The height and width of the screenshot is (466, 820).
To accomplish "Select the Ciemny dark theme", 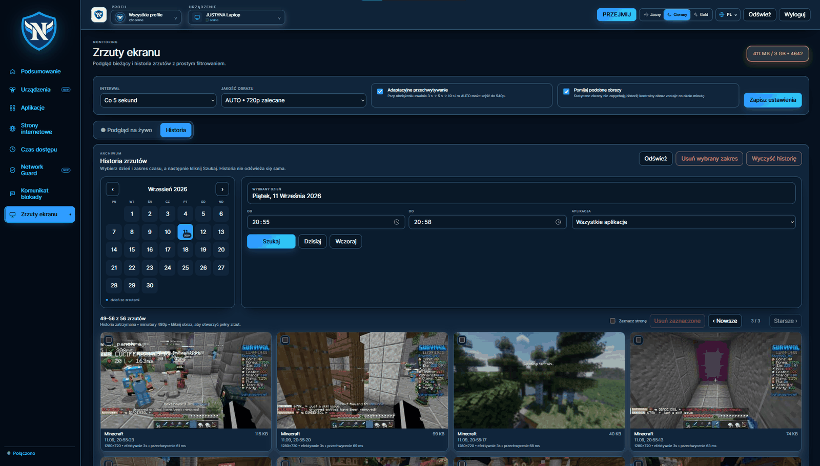I will (x=677, y=15).
